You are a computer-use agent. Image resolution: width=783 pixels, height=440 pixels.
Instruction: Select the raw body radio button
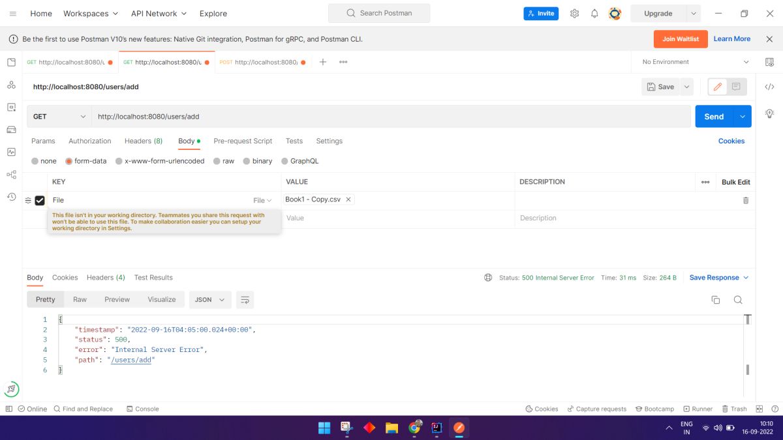(x=217, y=161)
